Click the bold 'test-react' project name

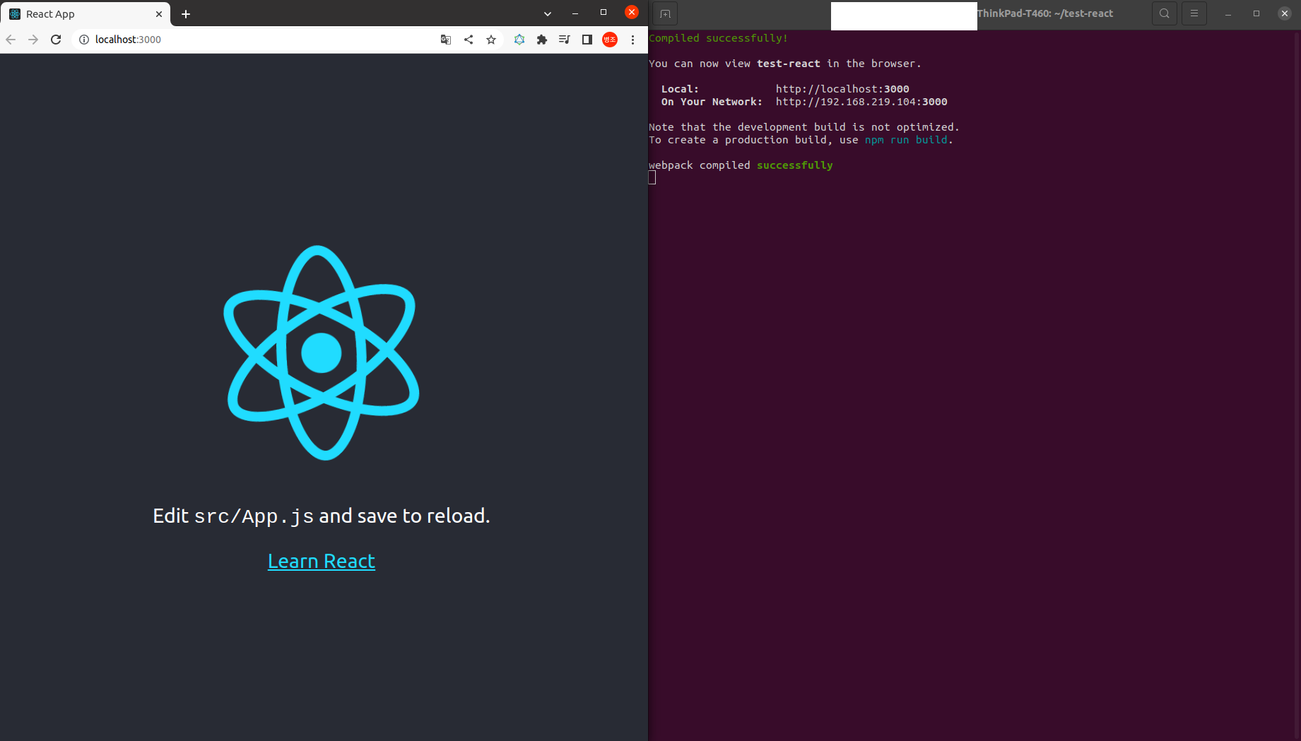coord(789,64)
